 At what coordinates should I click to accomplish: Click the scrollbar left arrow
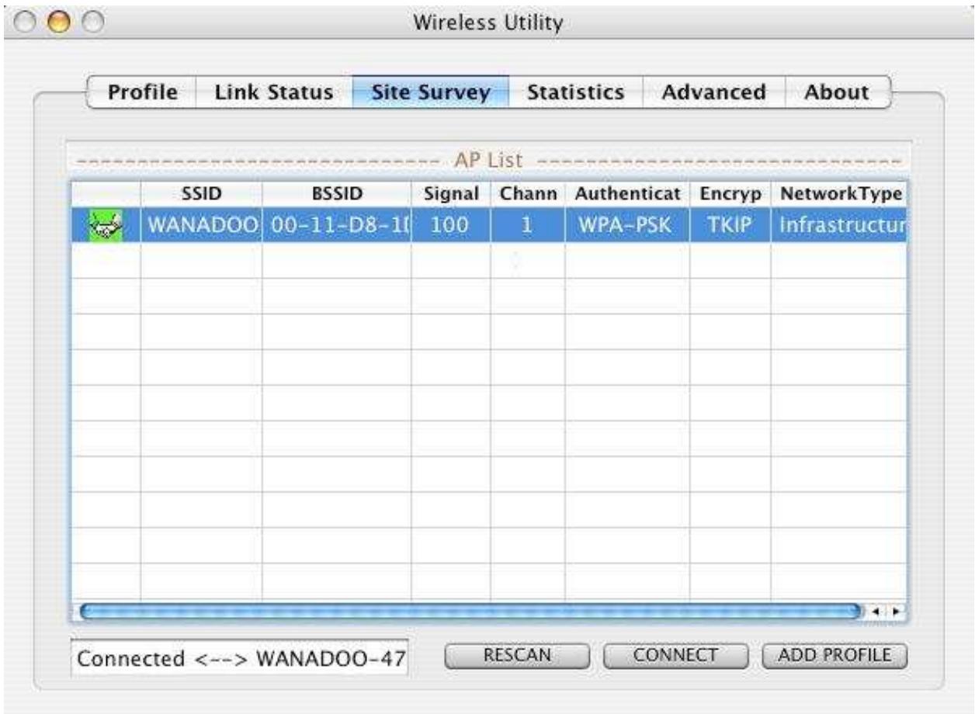pos(878,612)
